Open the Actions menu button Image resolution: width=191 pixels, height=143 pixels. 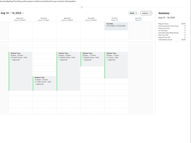(146, 13)
